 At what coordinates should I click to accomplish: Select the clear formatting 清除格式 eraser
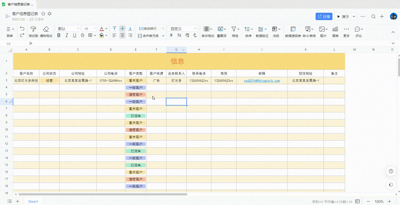tap(46, 29)
